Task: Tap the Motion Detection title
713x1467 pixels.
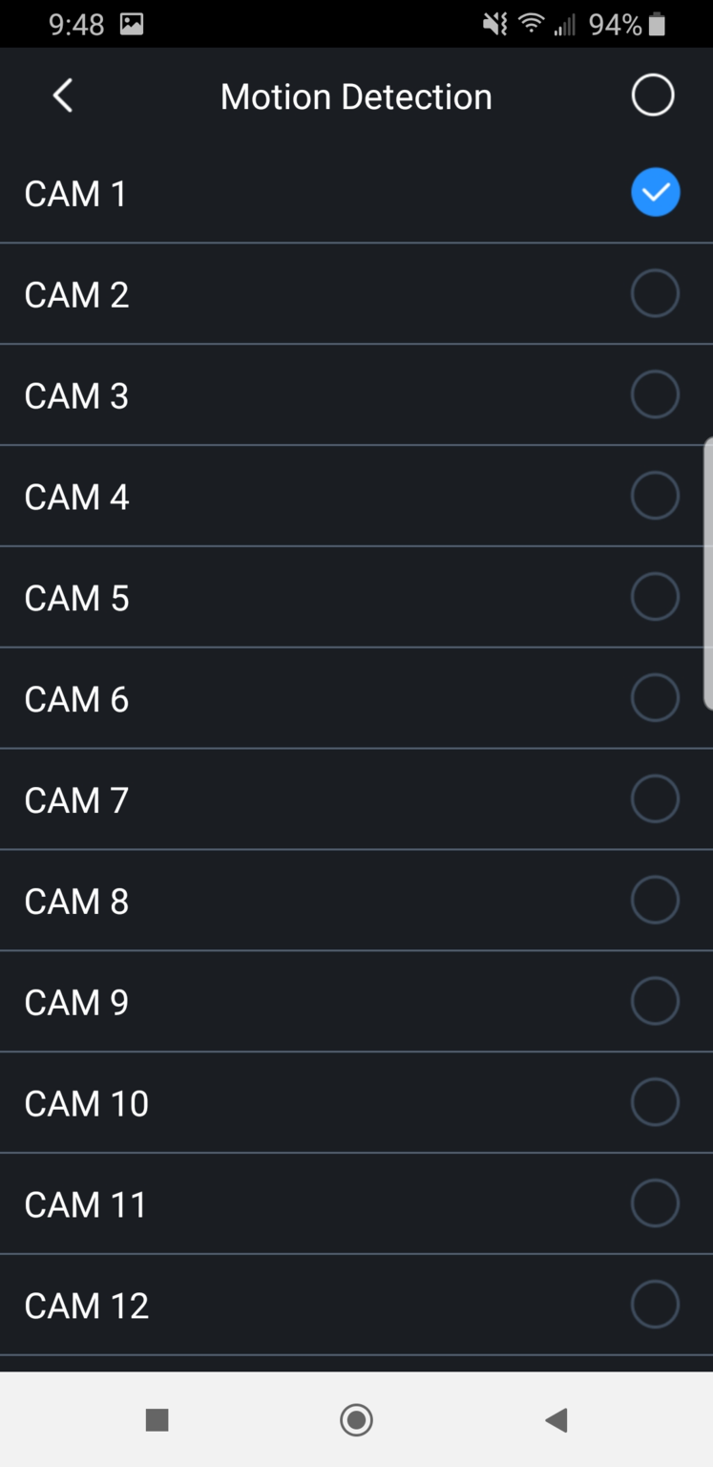Action: pos(356,96)
